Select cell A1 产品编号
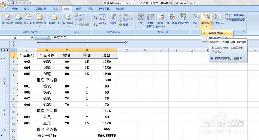The width and height of the screenshot is (259, 140). coord(27,55)
